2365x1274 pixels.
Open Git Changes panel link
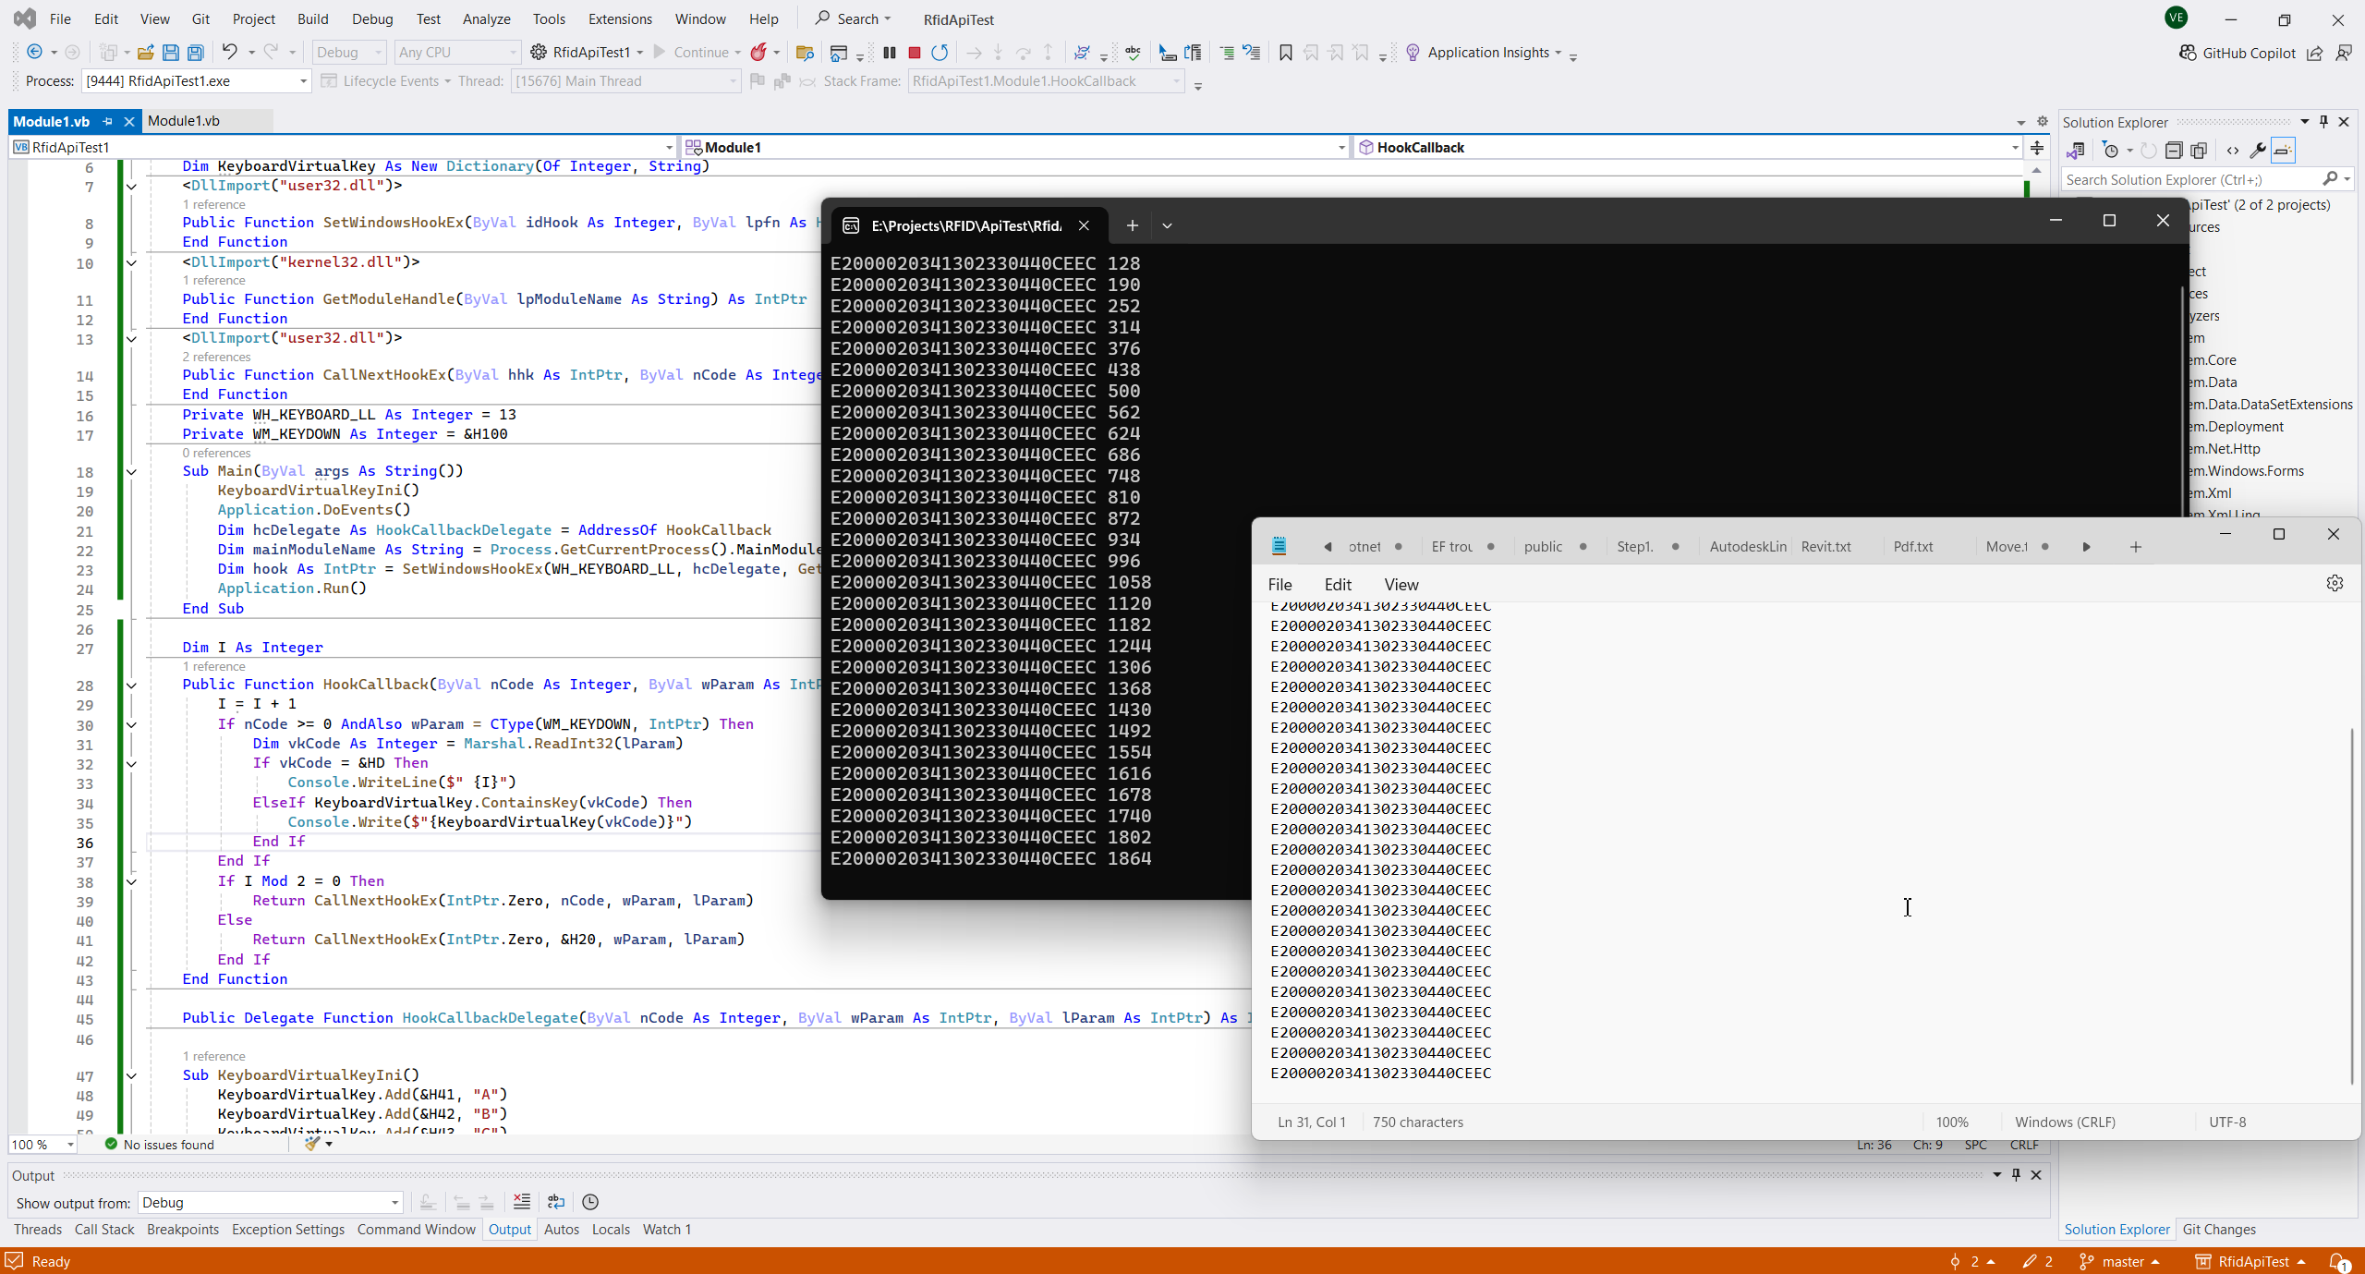coord(2218,1230)
